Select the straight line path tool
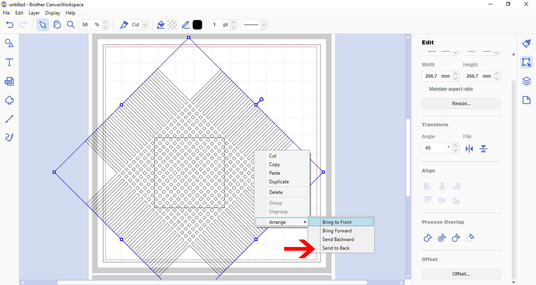Viewport: 536px width, 285px height. (9, 119)
